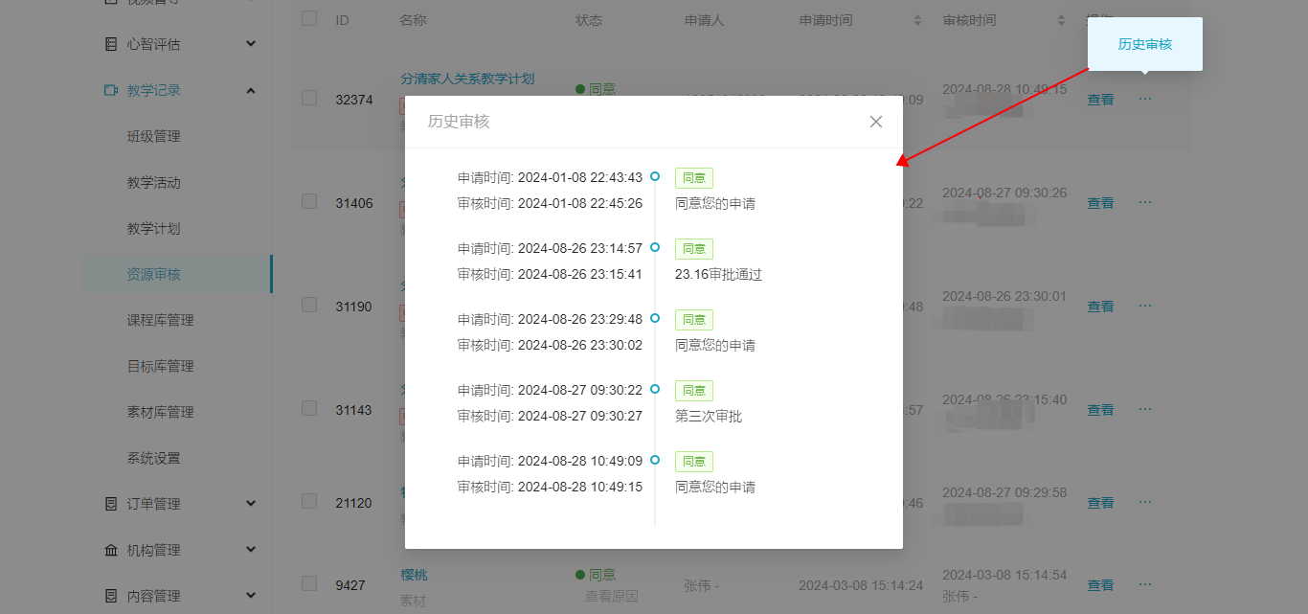
Task: Check the box for row 31406
Action: pos(309,201)
